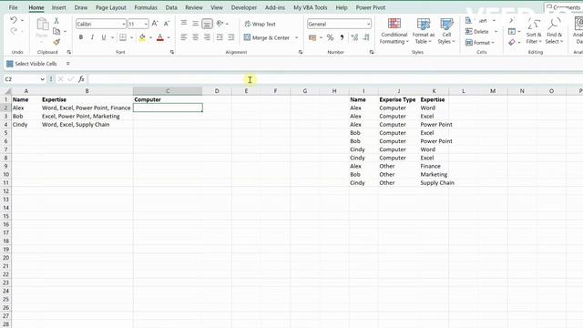The height and width of the screenshot is (328, 583).
Task: Toggle Underline formatting
Action: click(104, 37)
